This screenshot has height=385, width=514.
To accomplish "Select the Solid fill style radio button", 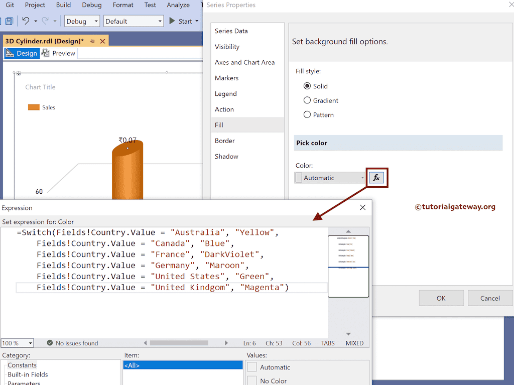I will pos(307,86).
